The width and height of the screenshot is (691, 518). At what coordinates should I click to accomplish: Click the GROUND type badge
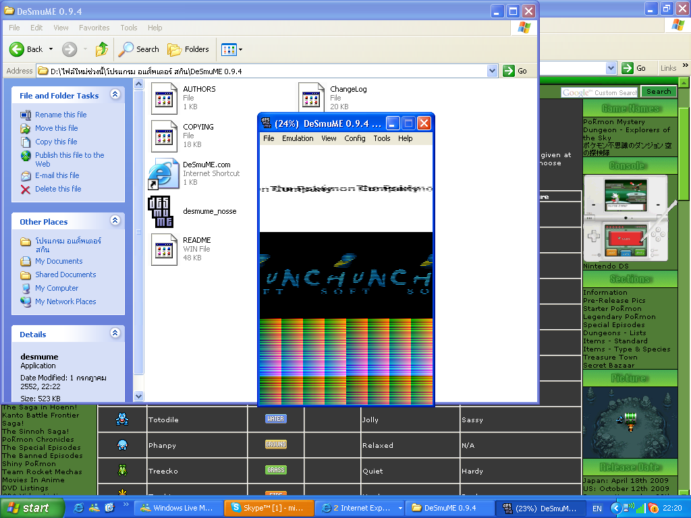click(276, 444)
